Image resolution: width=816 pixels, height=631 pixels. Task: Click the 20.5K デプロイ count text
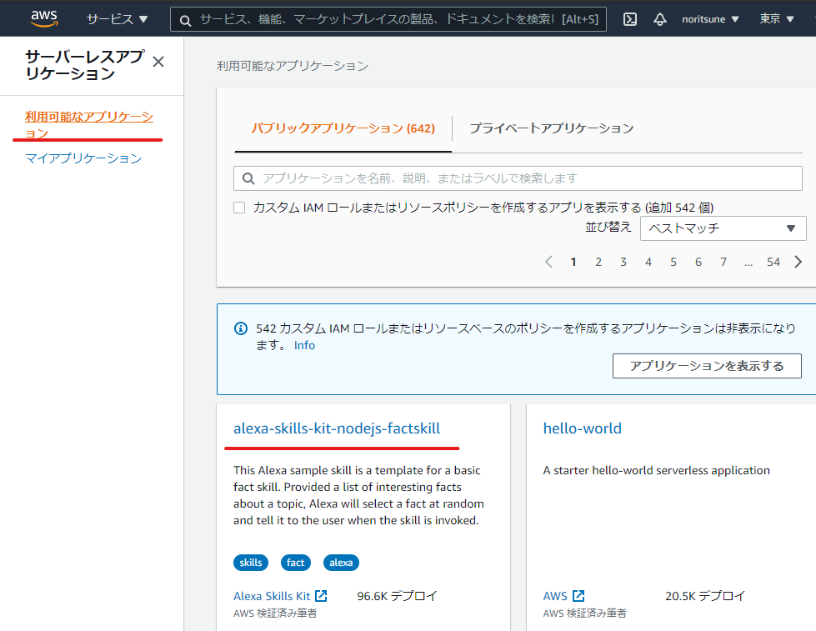tap(705, 596)
